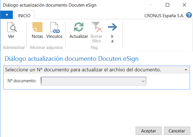193x137 pixels.
Task: Click the Pág. group label
Action: click(x=95, y=48)
